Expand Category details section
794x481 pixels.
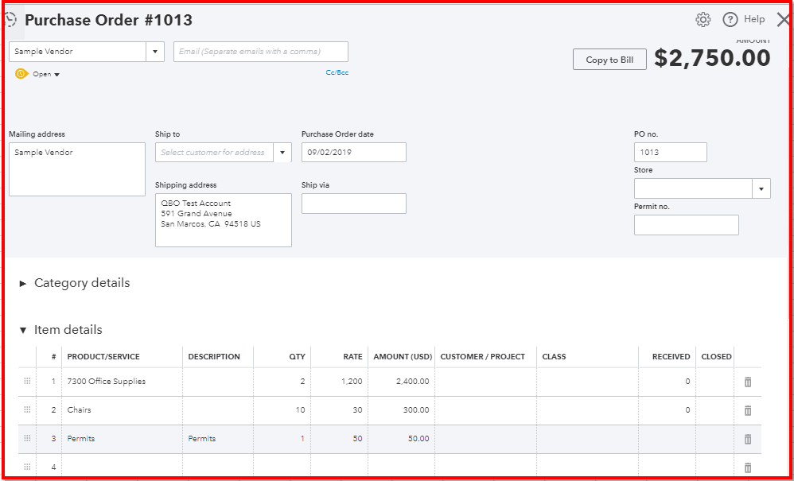tap(23, 283)
